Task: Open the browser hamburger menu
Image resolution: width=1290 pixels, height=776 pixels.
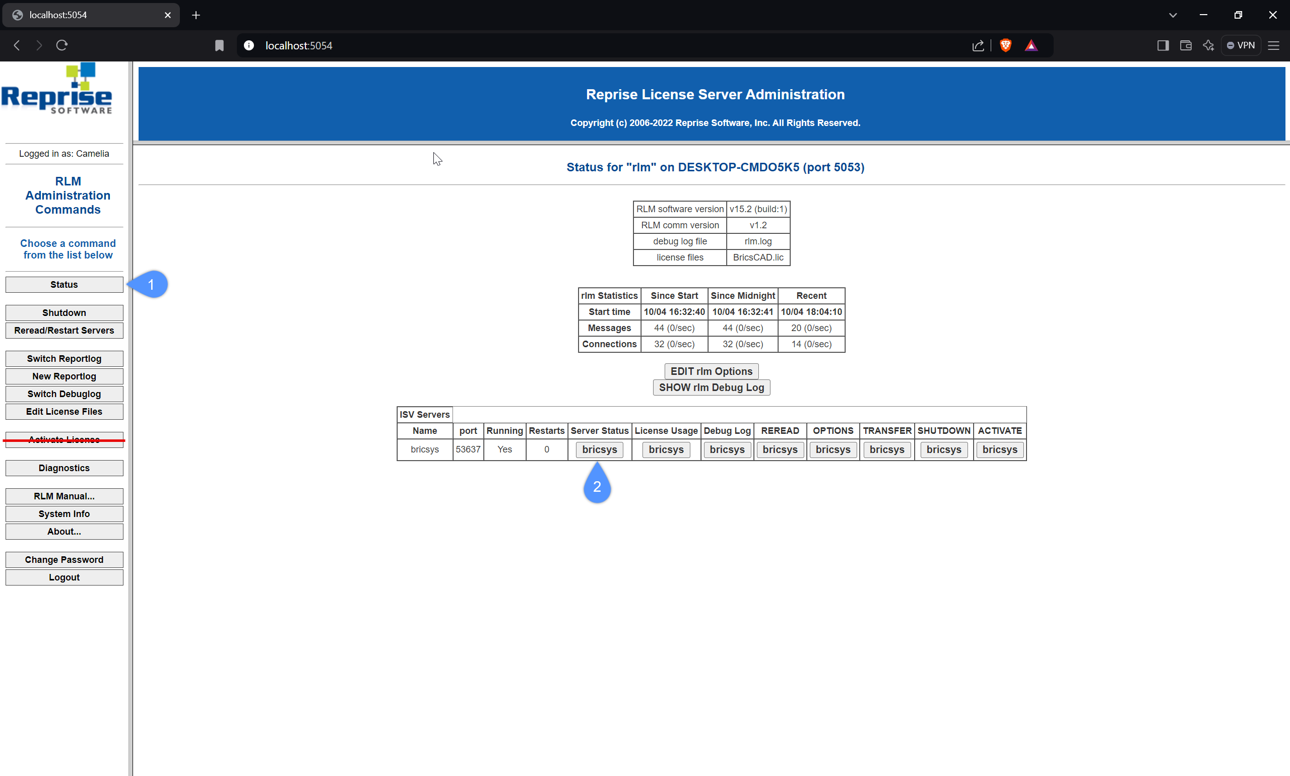Action: point(1273,45)
